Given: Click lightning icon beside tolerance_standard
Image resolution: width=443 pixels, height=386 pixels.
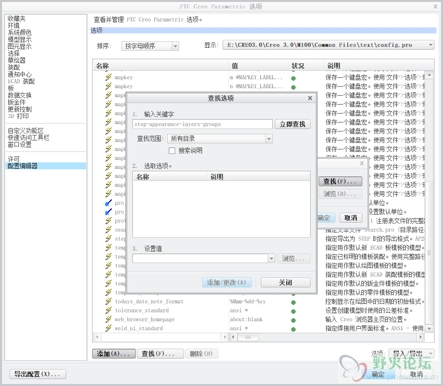Looking at the screenshot, I should [109, 310].
